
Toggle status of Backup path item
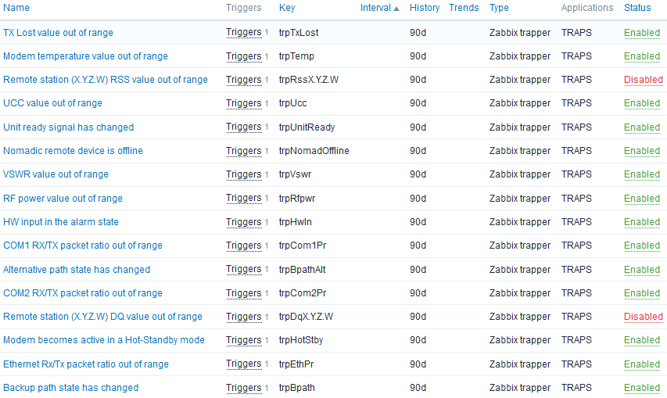tap(641, 387)
